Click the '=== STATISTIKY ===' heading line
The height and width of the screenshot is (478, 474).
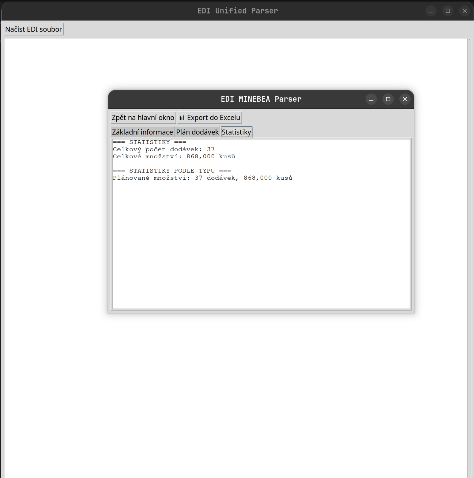pyautogui.click(x=149, y=142)
